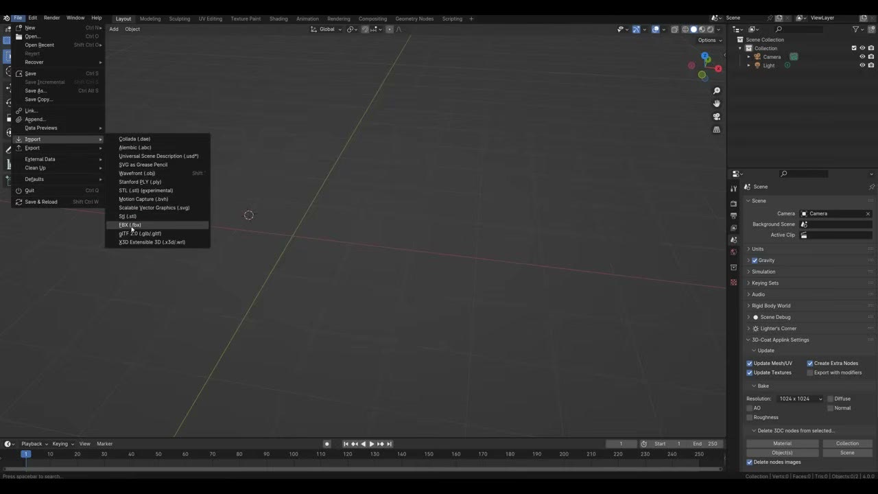The width and height of the screenshot is (878, 494).
Task: Enable the Diffuse bake checkbox
Action: click(830, 399)
